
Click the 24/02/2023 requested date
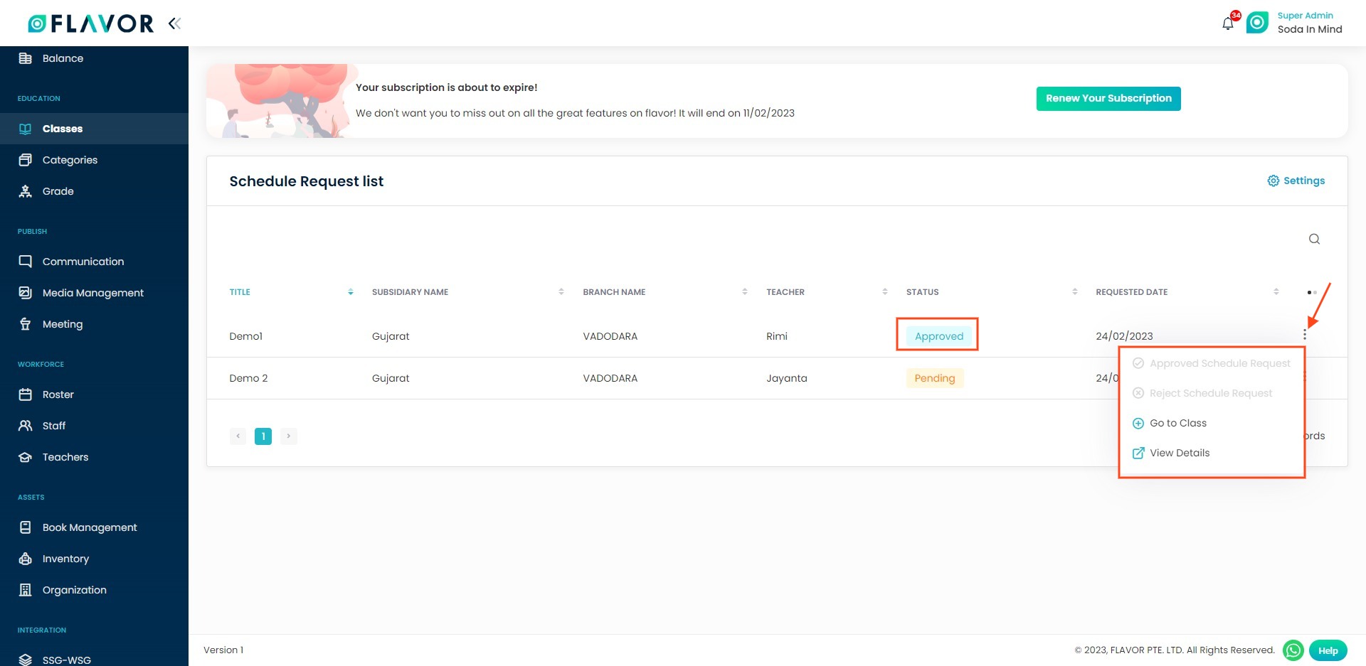point(1124,336)
